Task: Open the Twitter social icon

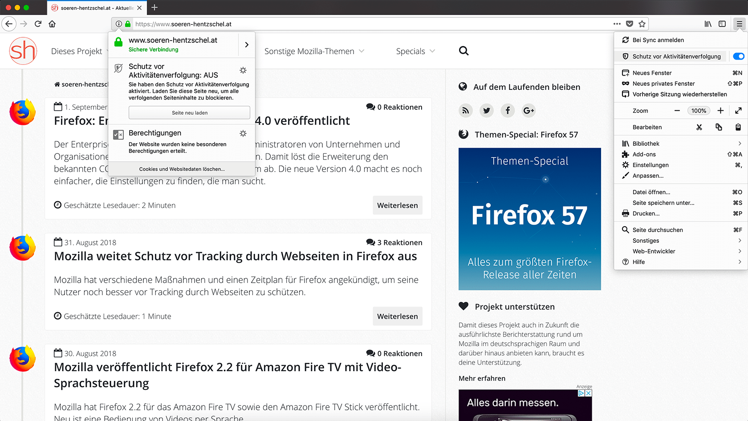Action: pyautogui.click(x=487, y=111)
